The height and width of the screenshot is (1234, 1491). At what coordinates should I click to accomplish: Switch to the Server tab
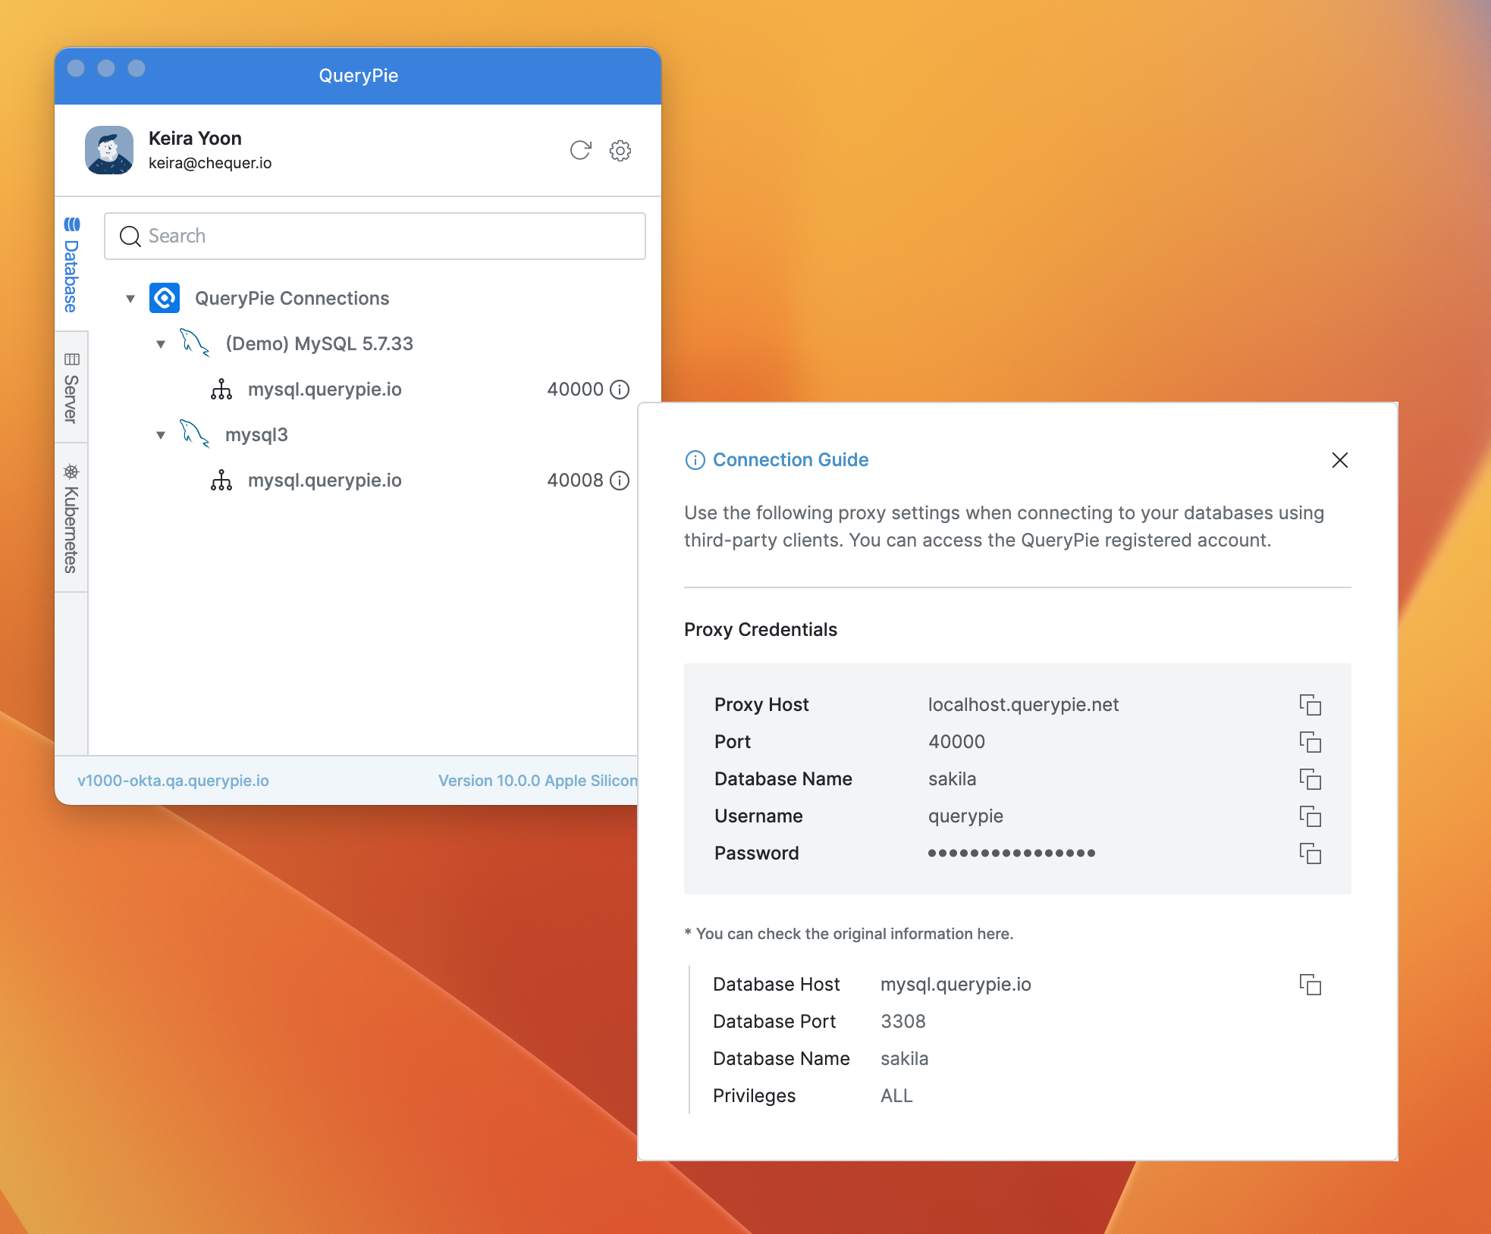click(71, 388)
